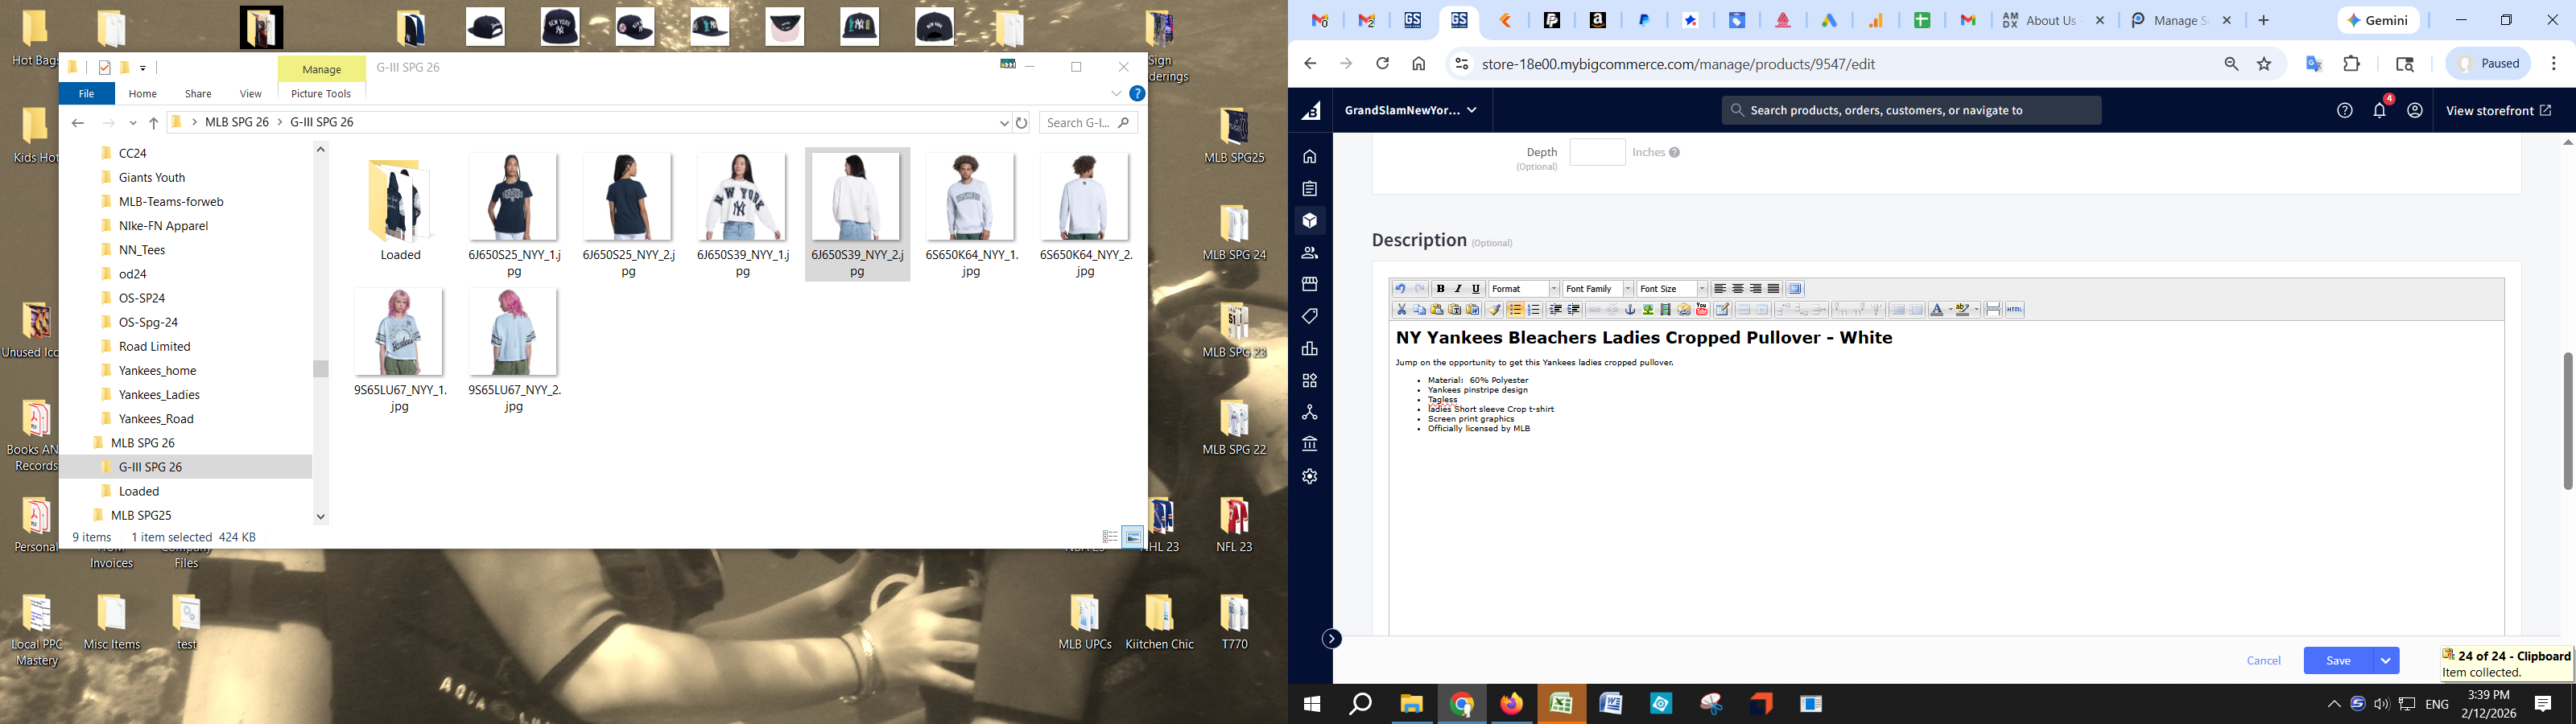Viewport: 2576px width, 724px height.
Task: Open Settings gear in BigCommerce sidebar
Action: 1310,477
